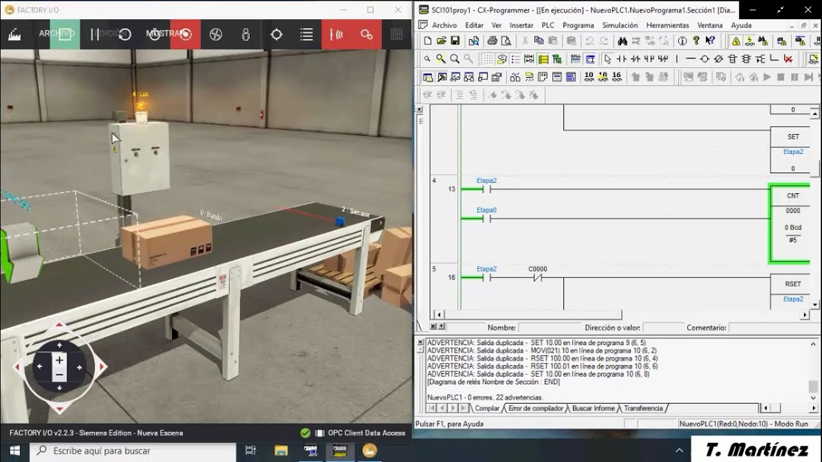The height and width of the screenshot is (462, 822).
Task: Switch to the Error de compilador tab
Action: tap(536, 408)
